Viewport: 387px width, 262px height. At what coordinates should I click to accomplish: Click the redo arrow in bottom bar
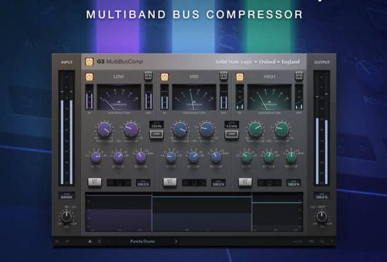[x=67, y=241]
